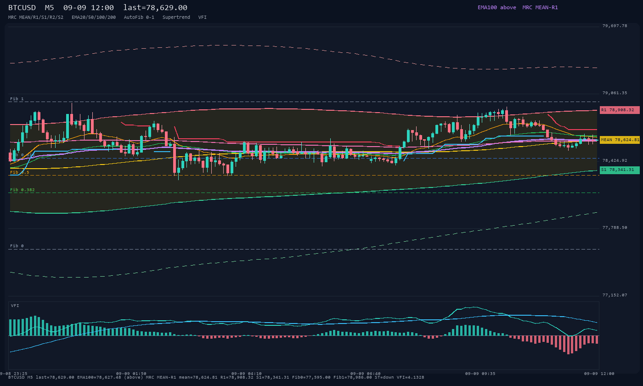Click the 77,152.07 price axis label

[615, 295]
